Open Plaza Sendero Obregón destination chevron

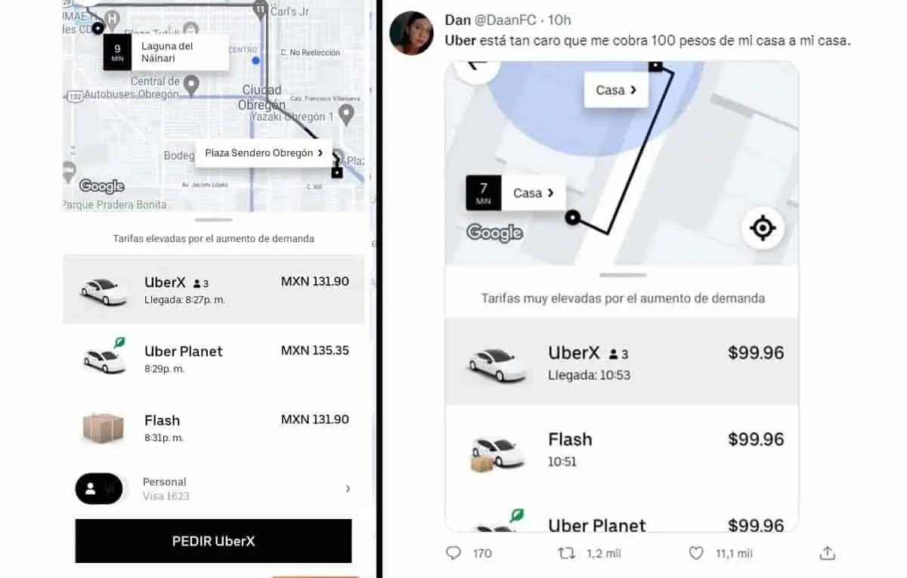[x=320, y=153]
